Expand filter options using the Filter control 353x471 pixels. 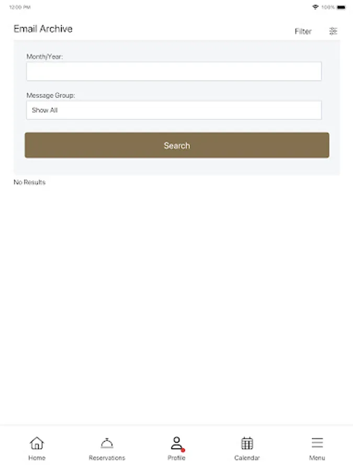tap(303, 31)
